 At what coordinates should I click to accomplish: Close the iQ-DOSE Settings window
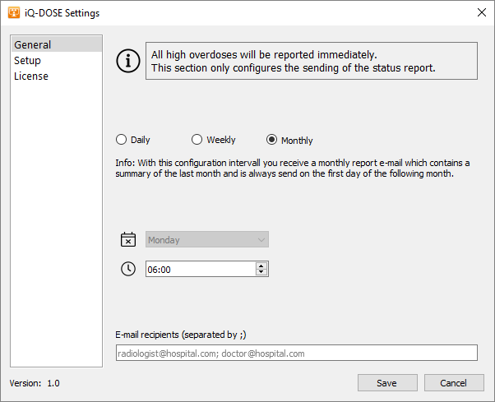coord(481,12)
